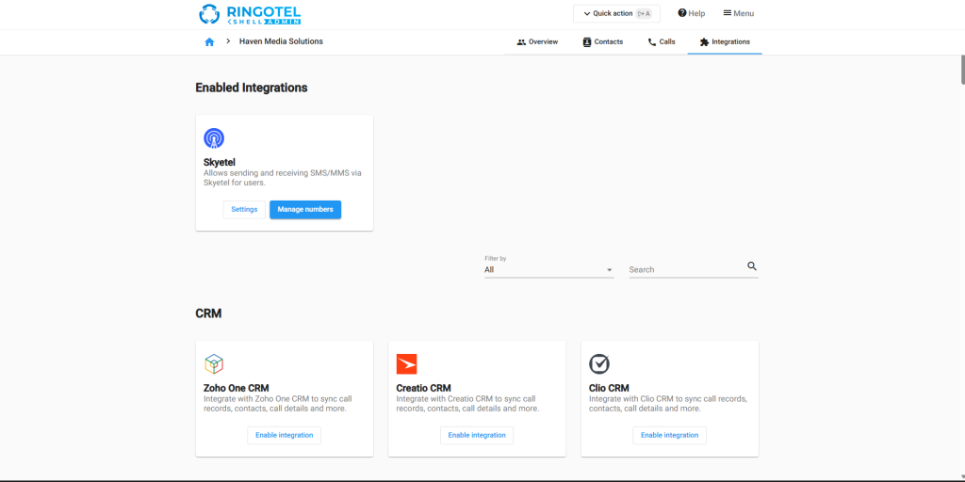Switch to the Contacts tab
Screen dimensions: 965x482
tap(602, 42)
